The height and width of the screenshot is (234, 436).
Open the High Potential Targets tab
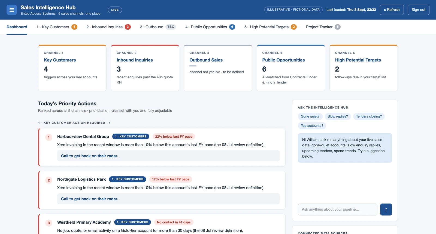pyautogui.click(x=270, y=27)
